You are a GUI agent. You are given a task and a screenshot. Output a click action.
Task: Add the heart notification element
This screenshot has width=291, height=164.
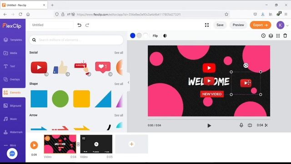tap(103, 67)
